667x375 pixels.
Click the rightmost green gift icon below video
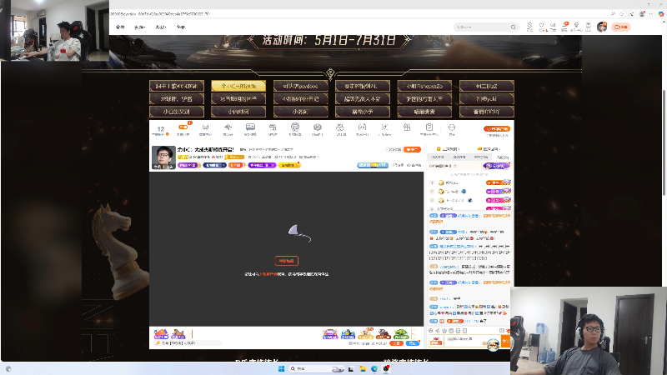point(401,334)
